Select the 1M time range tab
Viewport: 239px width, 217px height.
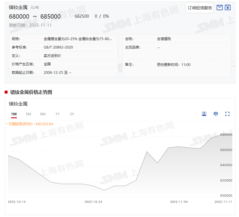pos(14,114)
